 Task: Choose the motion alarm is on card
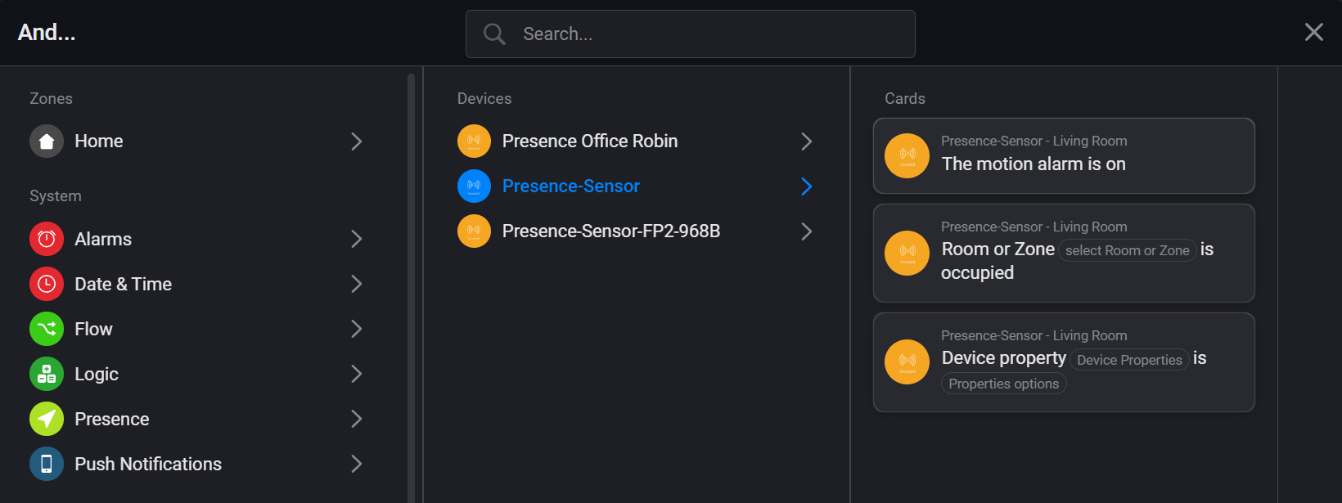point(1064,156)
